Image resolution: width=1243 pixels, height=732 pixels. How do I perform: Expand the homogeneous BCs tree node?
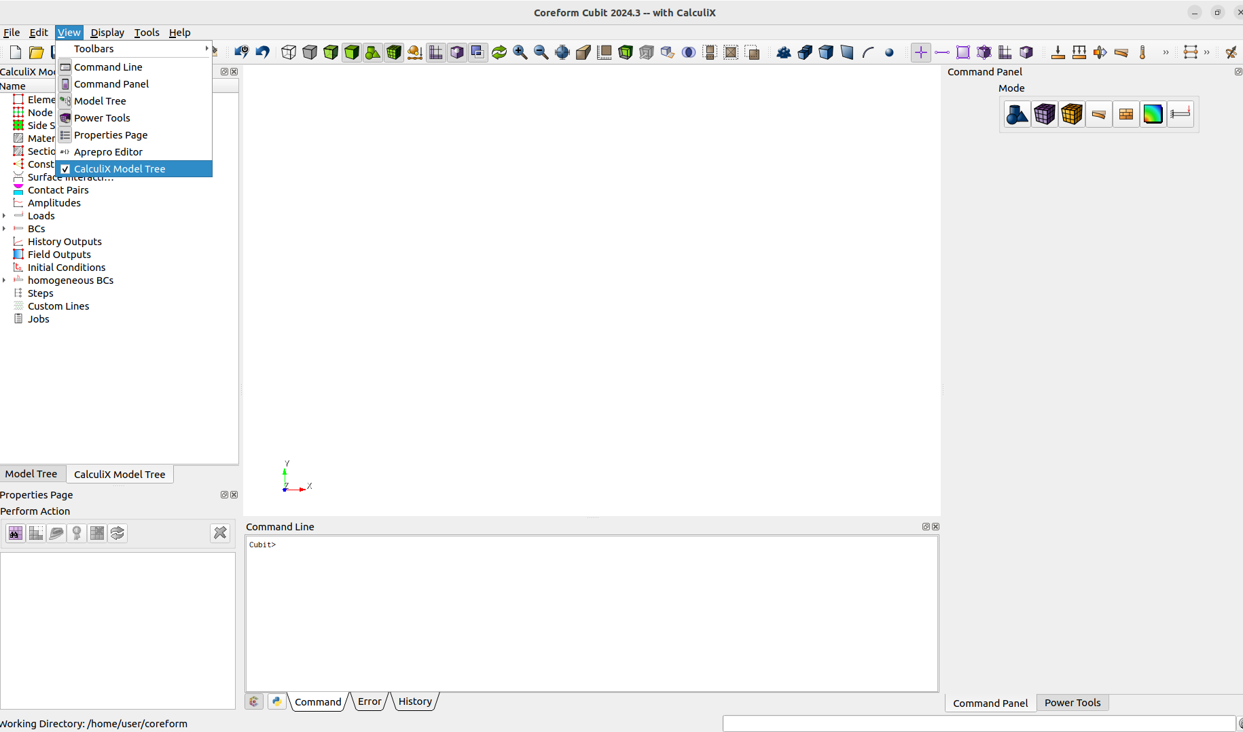coord(5,280)
